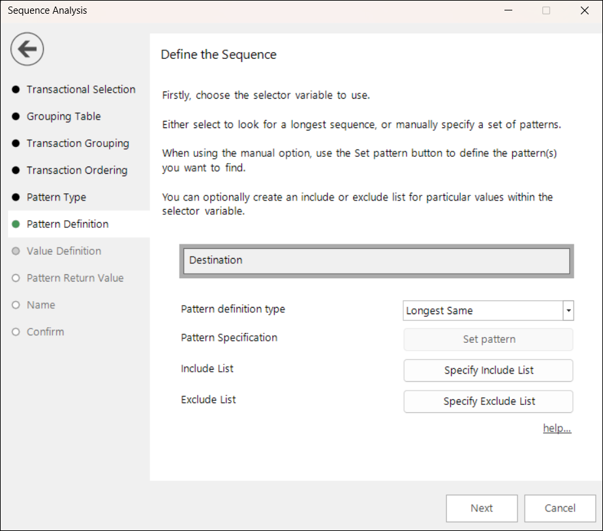Click the Value Definition step
Image resolution: width=603 pixels, height=531 pixels.
click(x=64, y=251)
